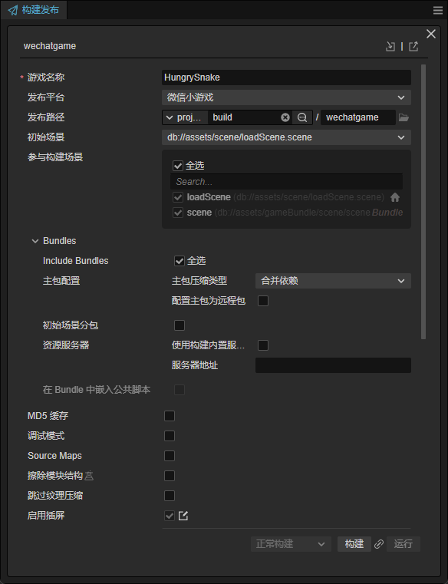The width and height of the screenshot is (448, 584).
Task: Click the paper plane icon on 构建发布 tab
Action: pos(13,10)
